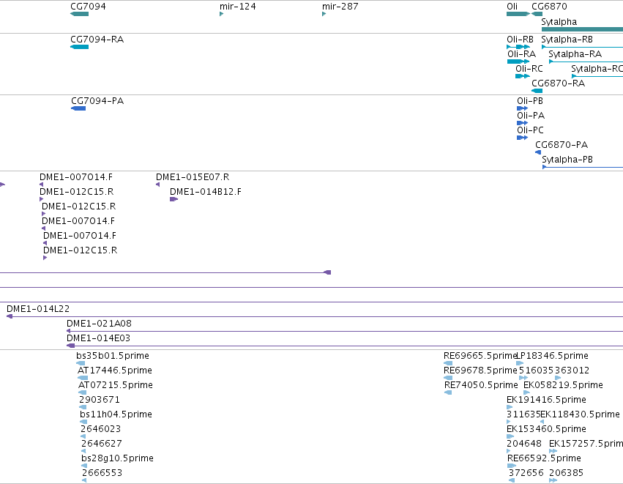Select EST RE74050.5prime
623x484 pixels.
pos(448,392)
